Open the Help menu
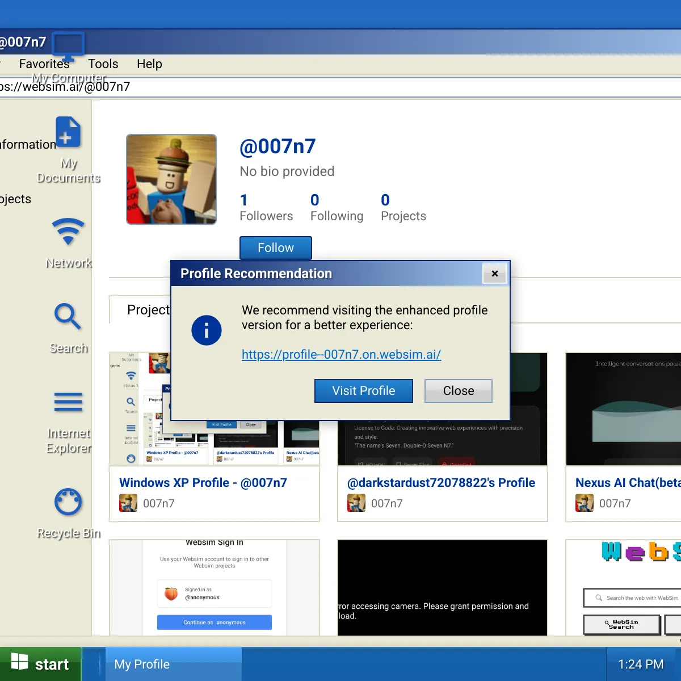 click(149, 64)
